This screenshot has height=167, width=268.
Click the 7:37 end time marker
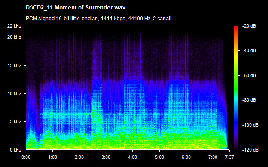coord(229,157)
